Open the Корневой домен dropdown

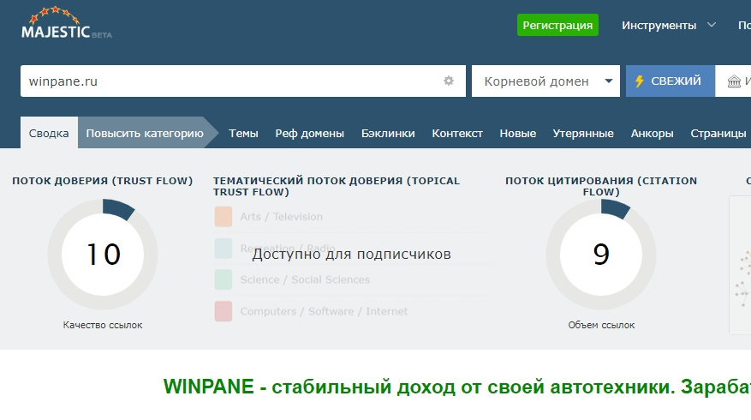[x=545, y=81]
